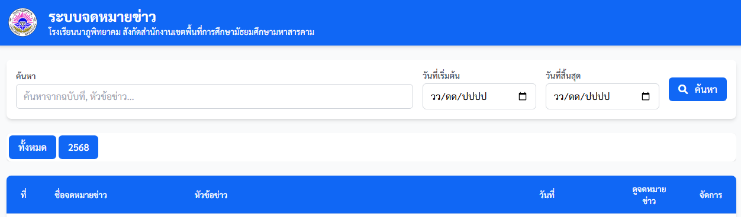The image size is (741, 217).
Task: Click the หัวข้อข่าว column header
Action: click(x=211, y=195)
